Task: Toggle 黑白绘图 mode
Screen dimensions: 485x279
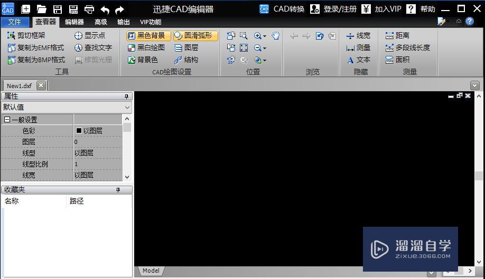Action: pos(146,47)
